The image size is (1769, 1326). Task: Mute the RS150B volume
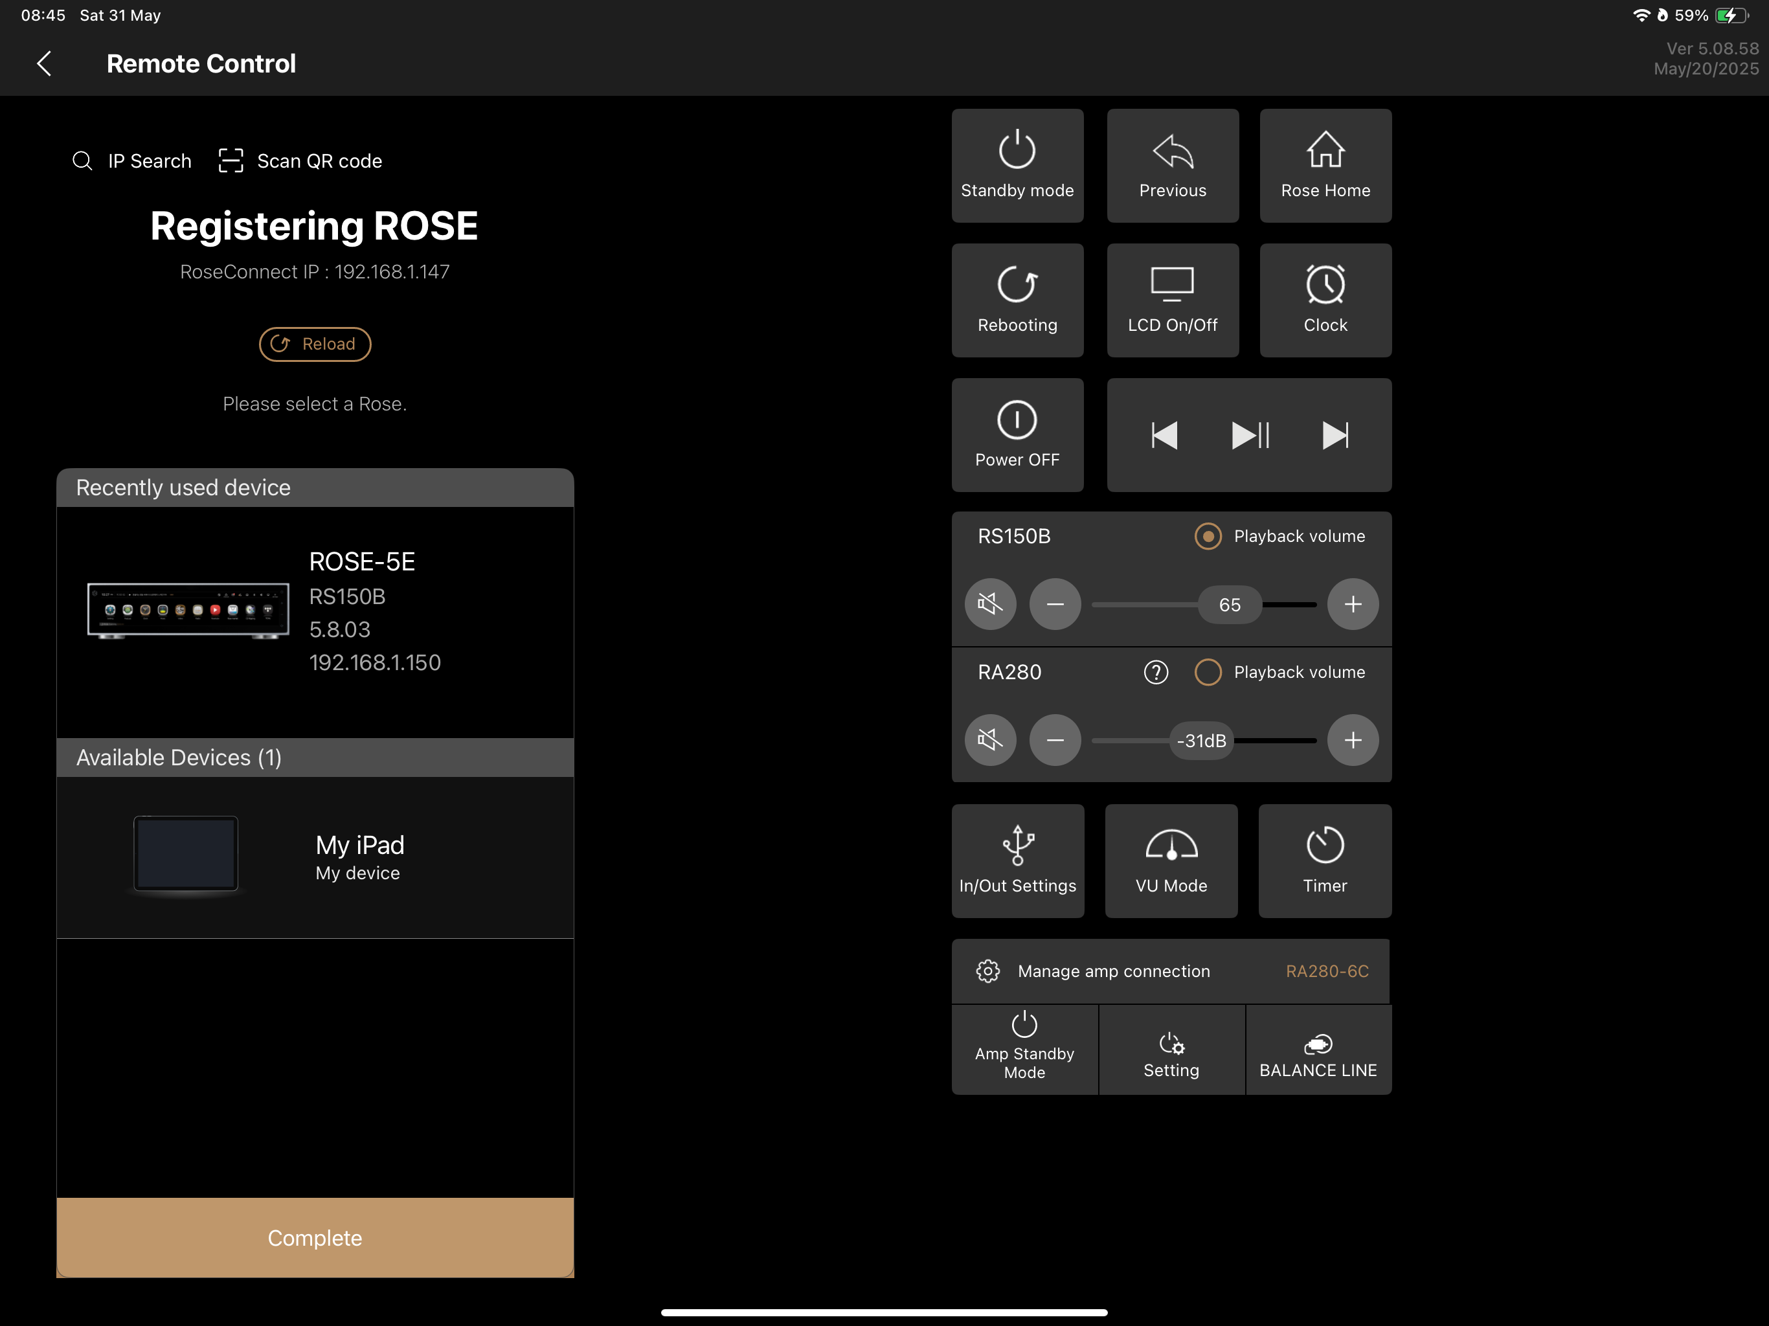click(x=990, y=604)
